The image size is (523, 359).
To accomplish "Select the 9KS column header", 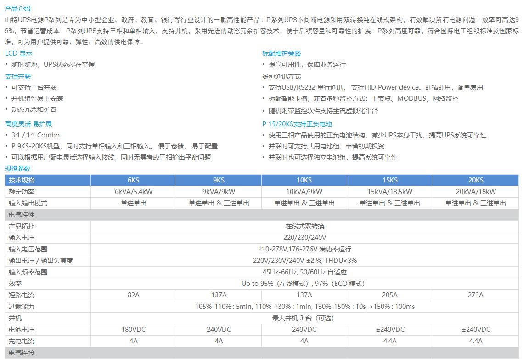I will coord(219,180).
